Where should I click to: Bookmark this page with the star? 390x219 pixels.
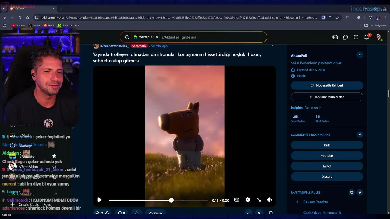pyautogui.click(x=337, y=18)
